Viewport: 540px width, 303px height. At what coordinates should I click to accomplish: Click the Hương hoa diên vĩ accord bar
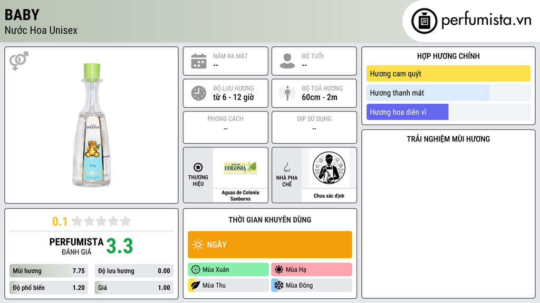(x=448, y=112)
